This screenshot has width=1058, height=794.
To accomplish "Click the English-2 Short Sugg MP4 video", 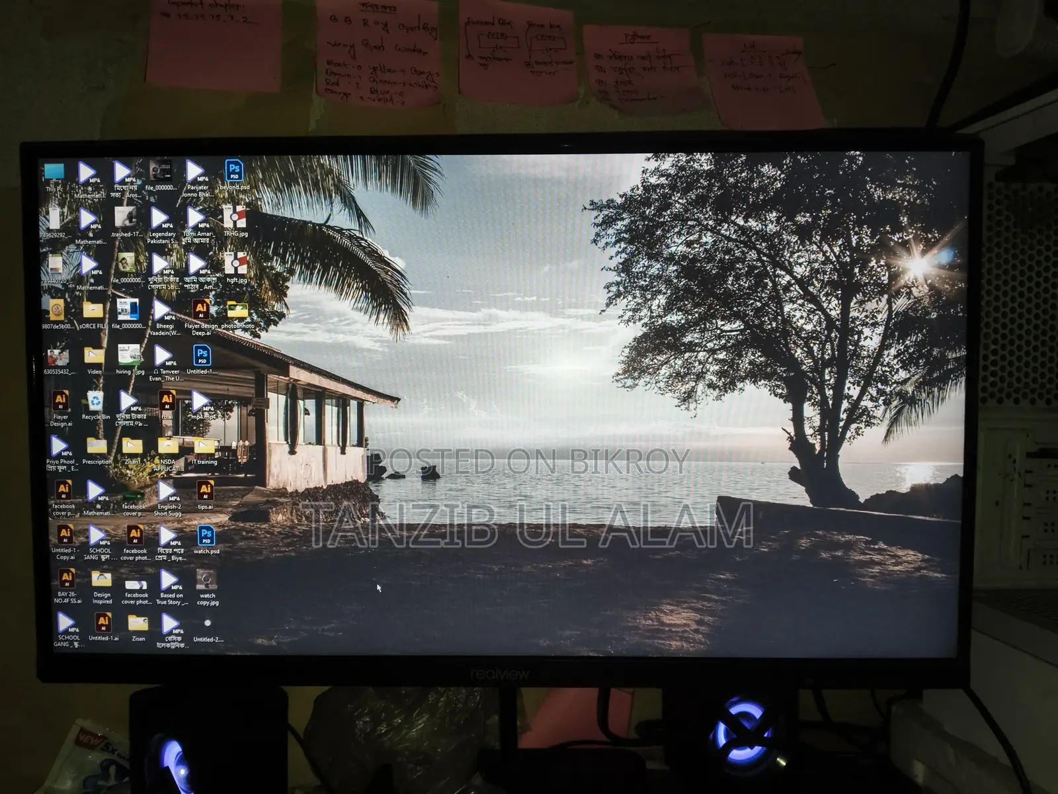I will pos(169,498).
